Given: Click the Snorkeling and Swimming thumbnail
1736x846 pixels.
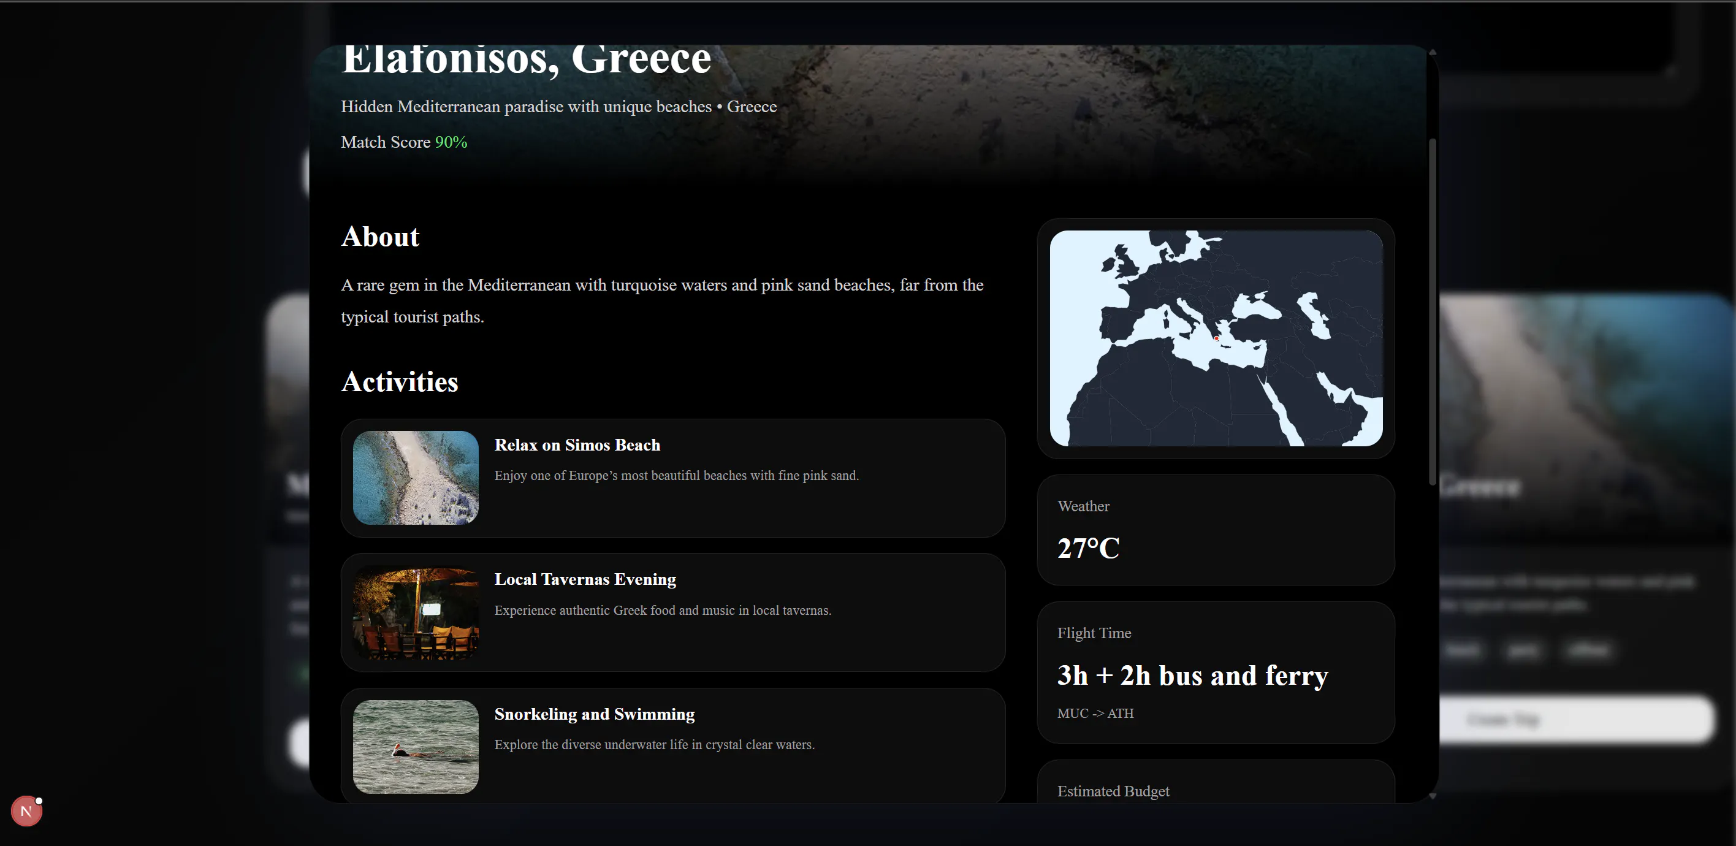Looking at the screenshot, I should 416,746.
